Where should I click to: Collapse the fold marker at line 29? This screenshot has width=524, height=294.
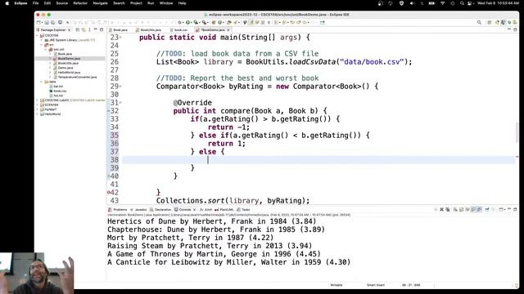click(120, 87)
